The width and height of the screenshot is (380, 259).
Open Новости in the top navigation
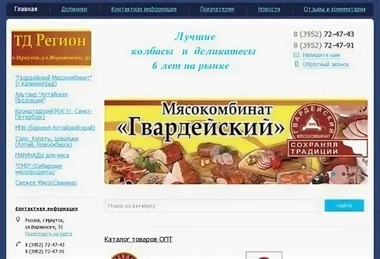(x=269, y=10)
